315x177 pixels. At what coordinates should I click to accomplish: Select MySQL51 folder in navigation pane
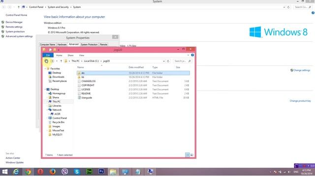(57, 135)
